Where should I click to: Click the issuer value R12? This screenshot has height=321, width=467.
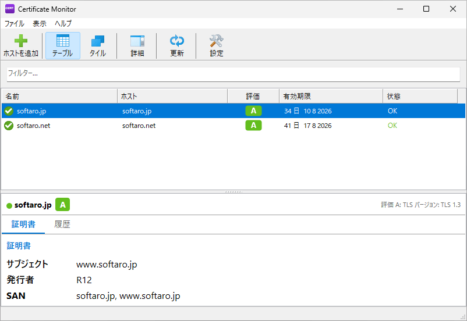(x=84, y=280)
